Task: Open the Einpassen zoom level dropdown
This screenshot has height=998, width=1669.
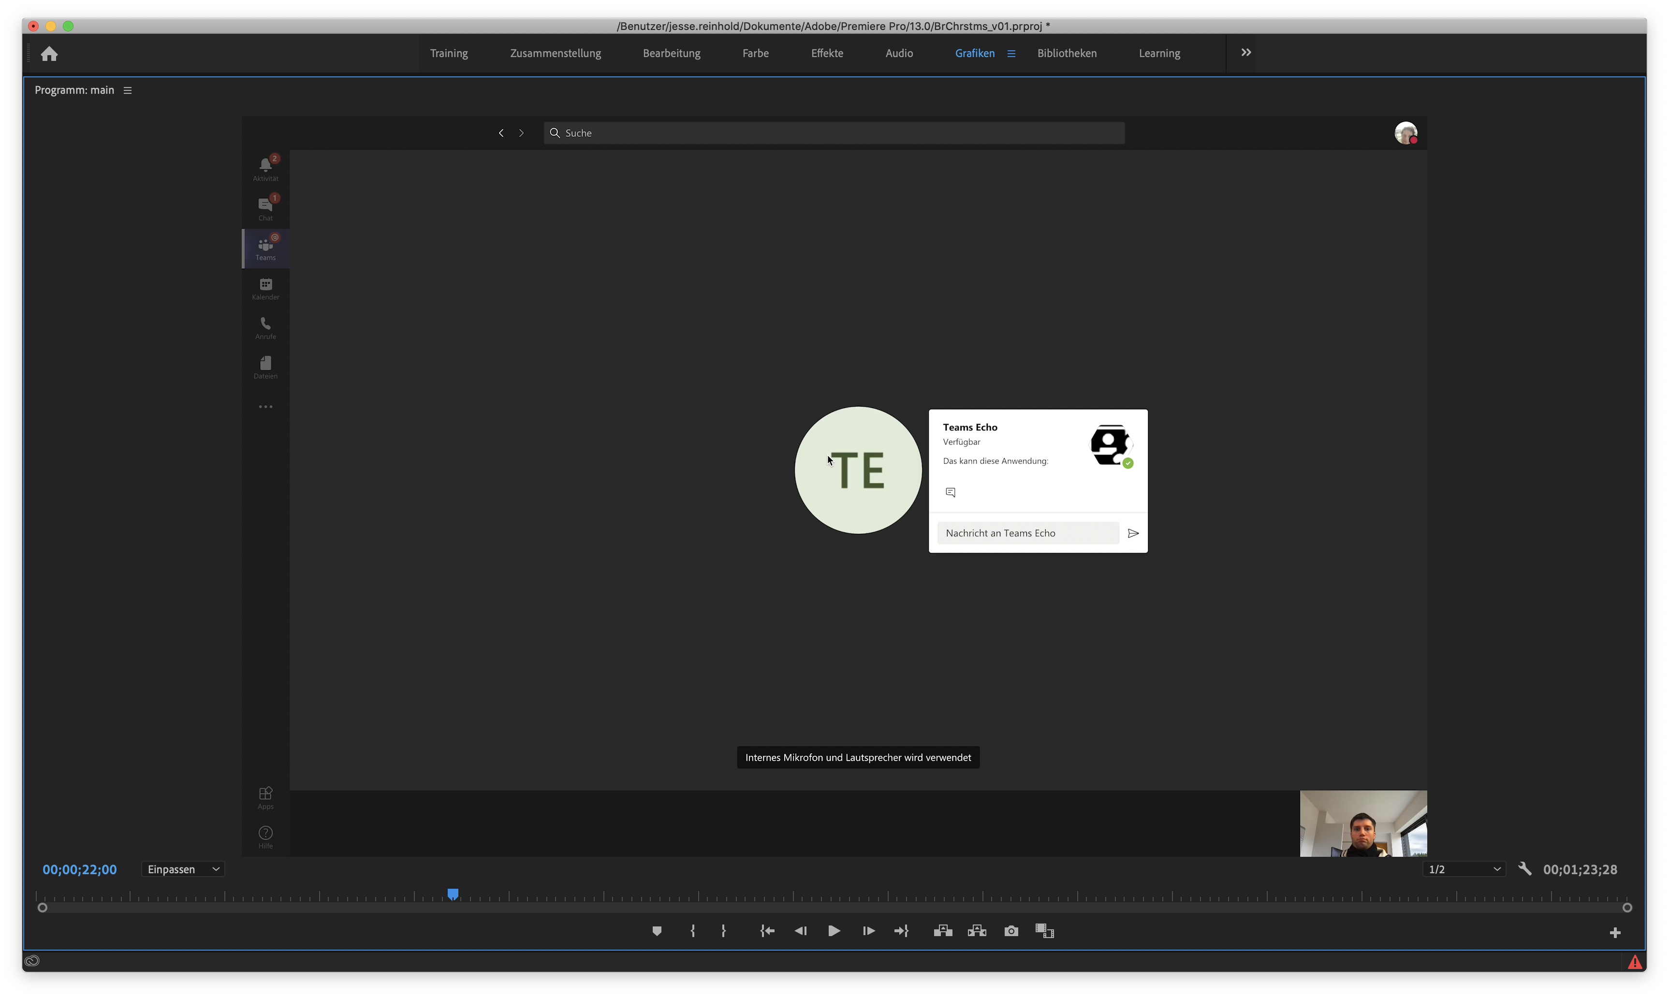Action: [x=182, y=869]
